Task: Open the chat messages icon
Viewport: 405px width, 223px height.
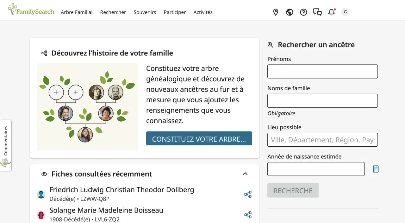Action: click(x=317, y=12)
